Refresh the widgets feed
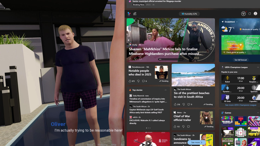 [x=250, y=14]
